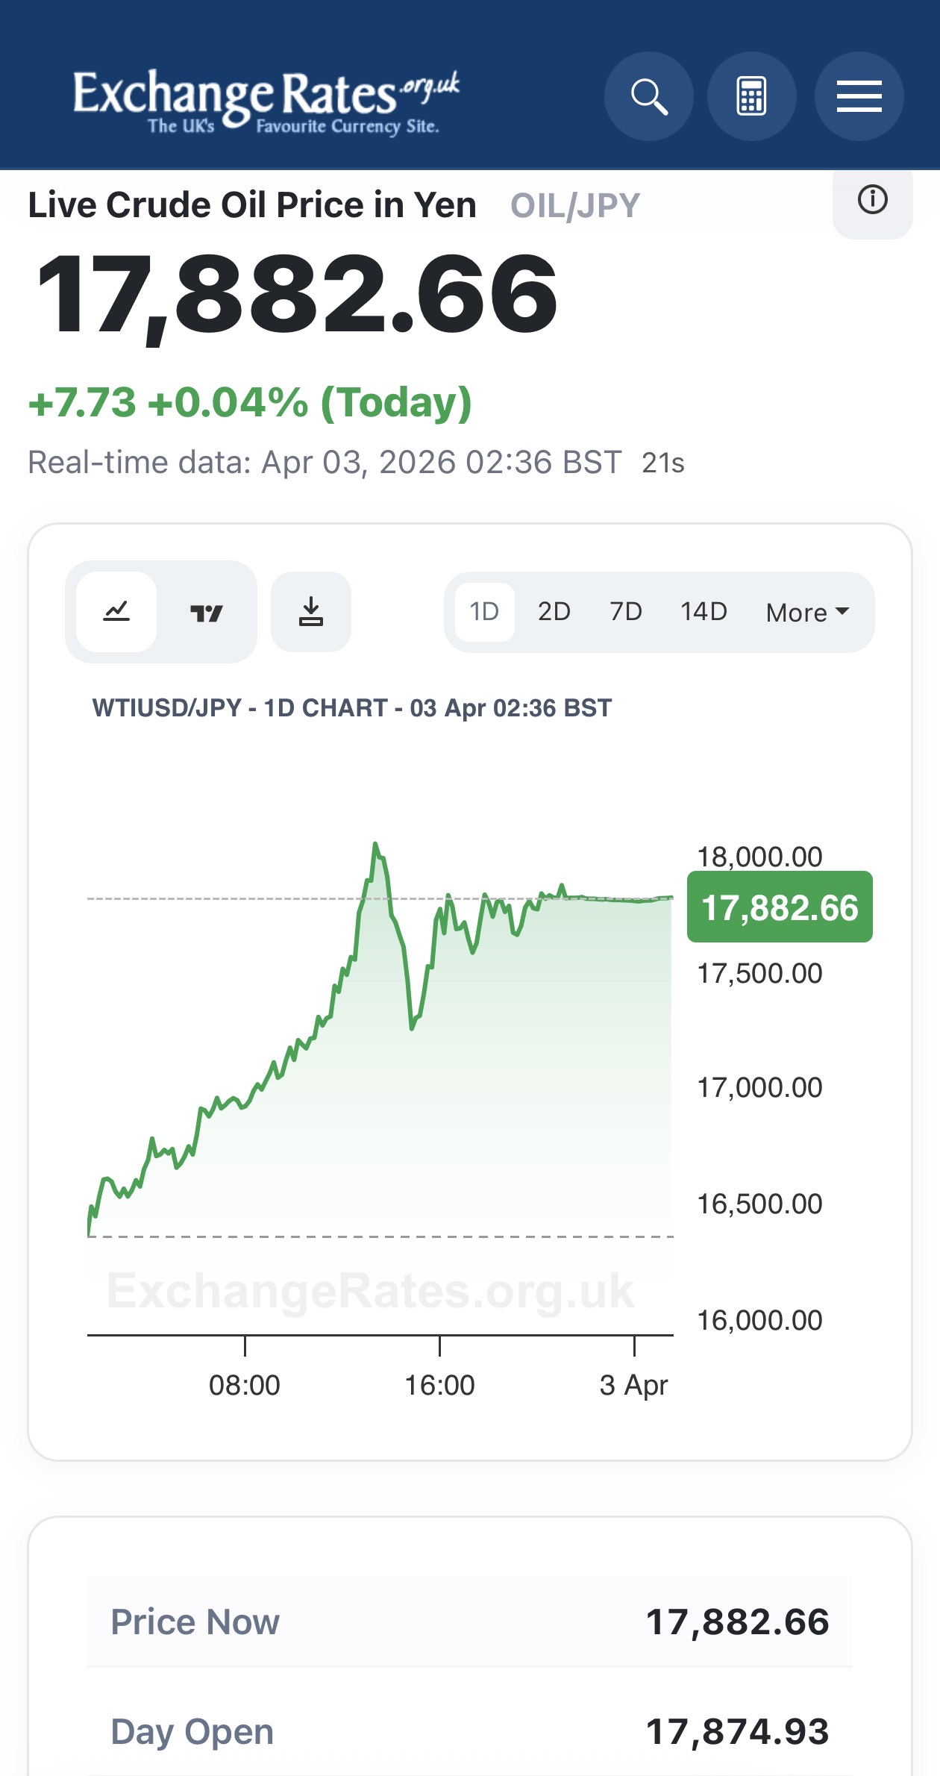Click the 08:00 axis marker

coord(245,1385)
